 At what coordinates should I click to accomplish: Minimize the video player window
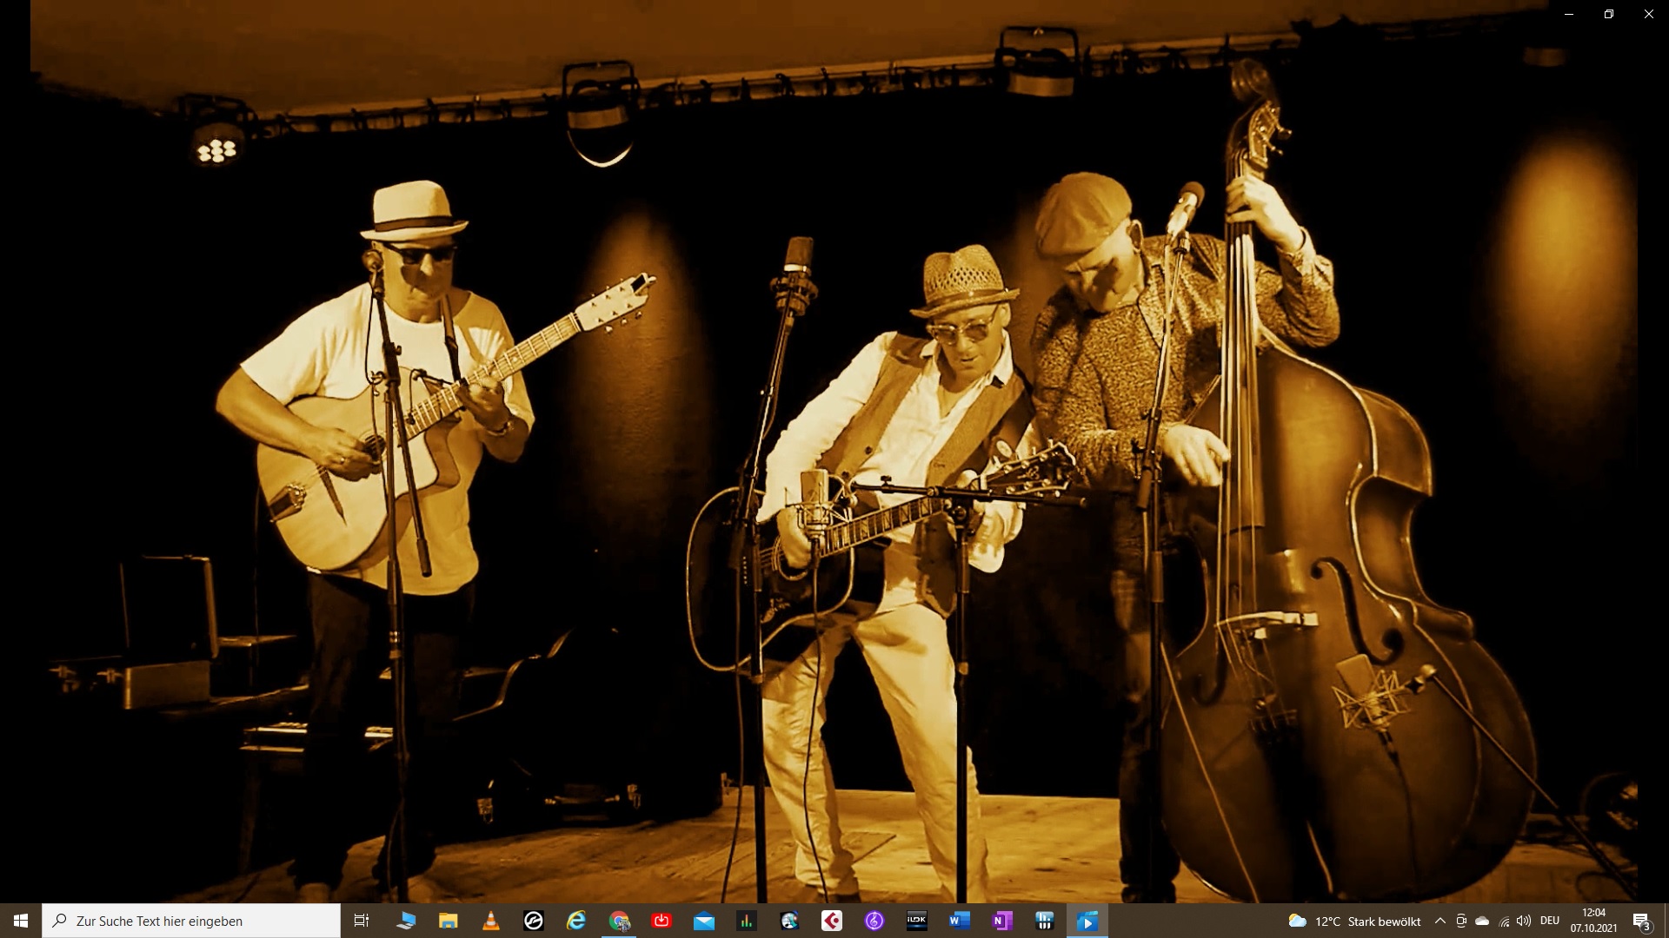(x=1569, y=14)
